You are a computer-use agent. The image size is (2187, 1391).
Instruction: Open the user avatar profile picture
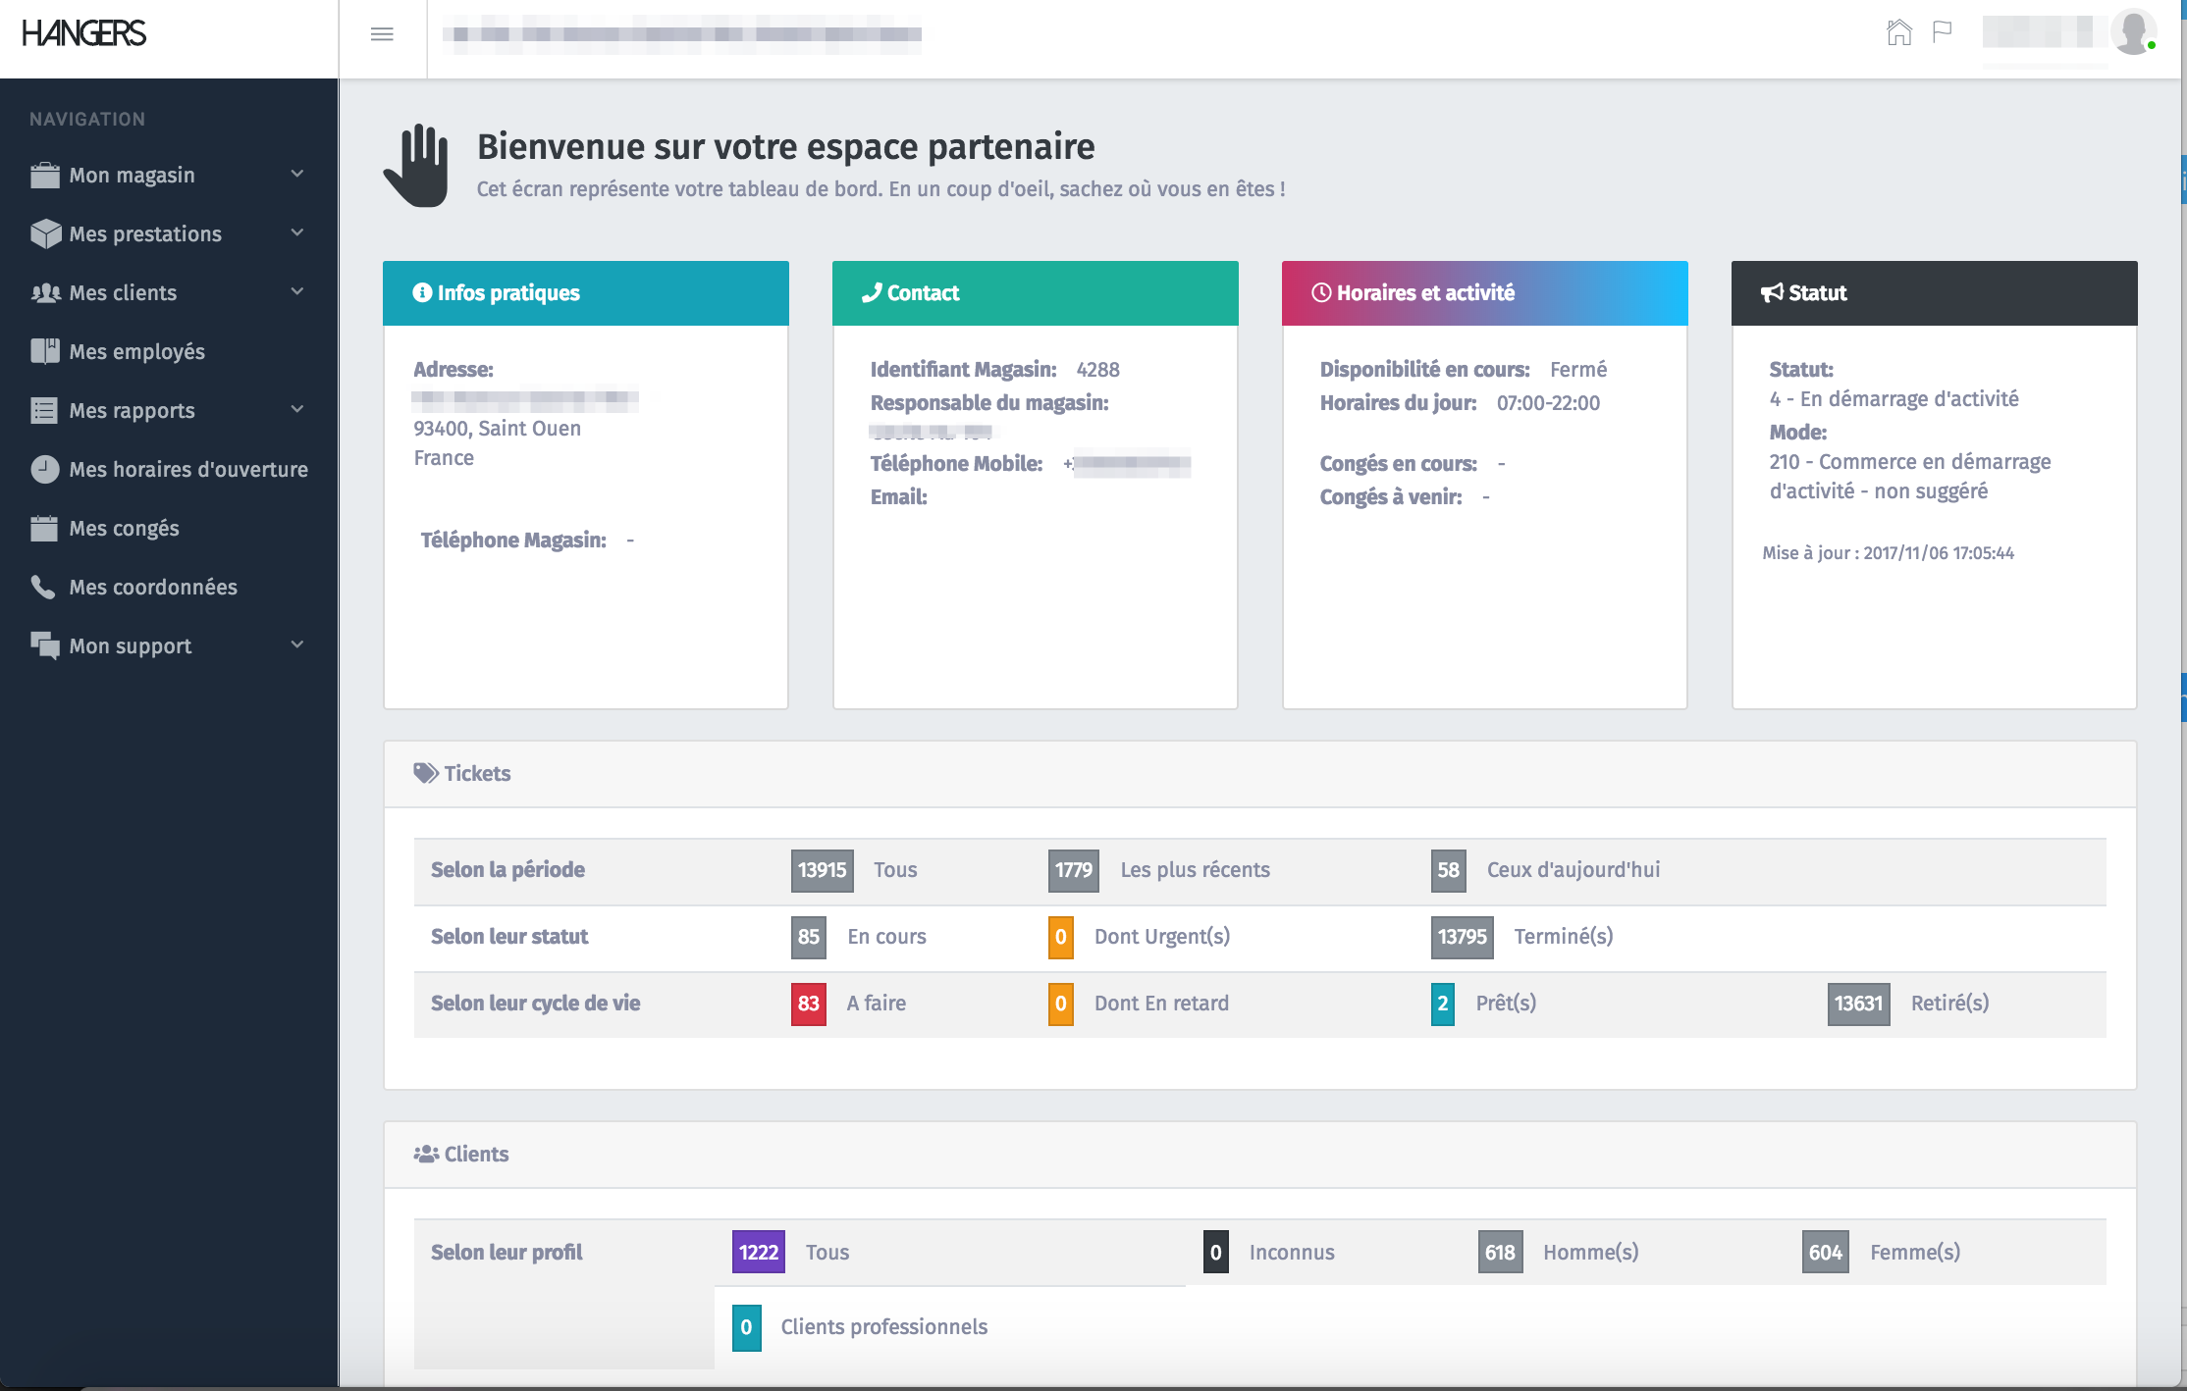pos(2132,32)
